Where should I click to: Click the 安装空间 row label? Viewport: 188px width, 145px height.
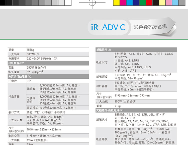(x=14, y=136)
